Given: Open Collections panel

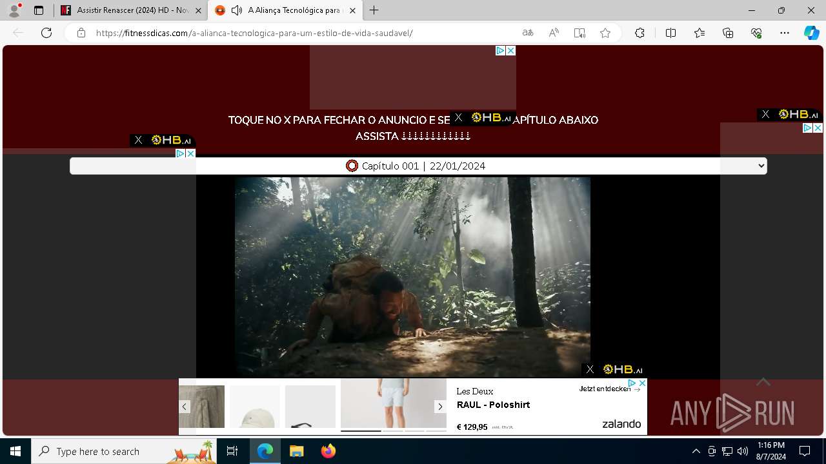Looking at the screenshot, I should [x=728, y=33].
